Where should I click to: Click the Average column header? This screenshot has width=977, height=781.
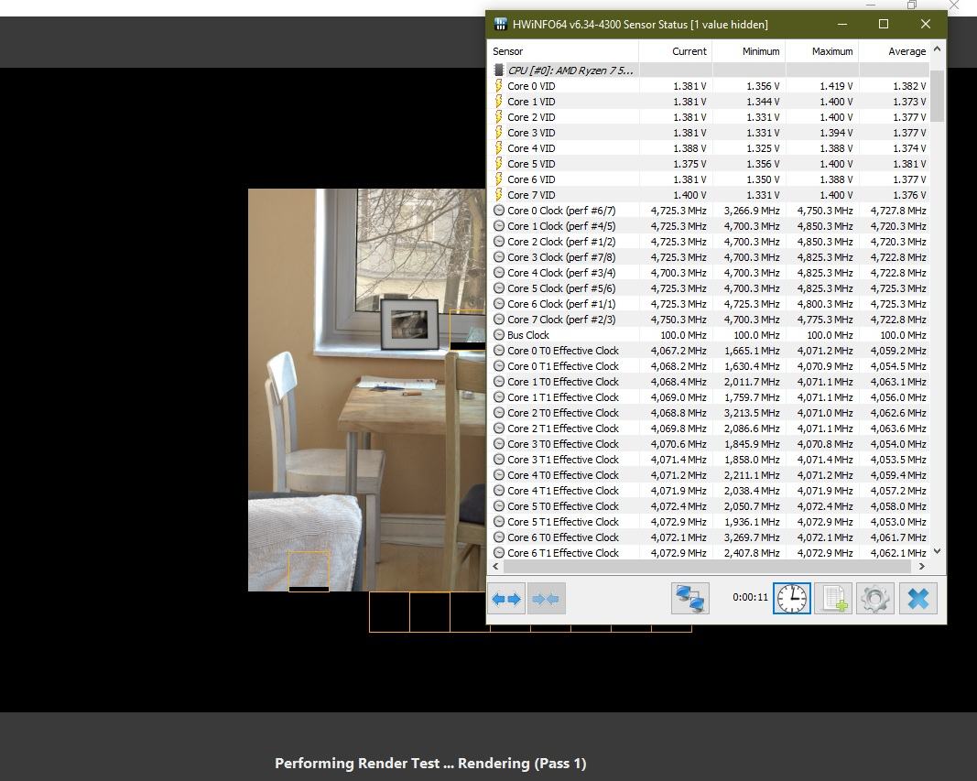894,51
